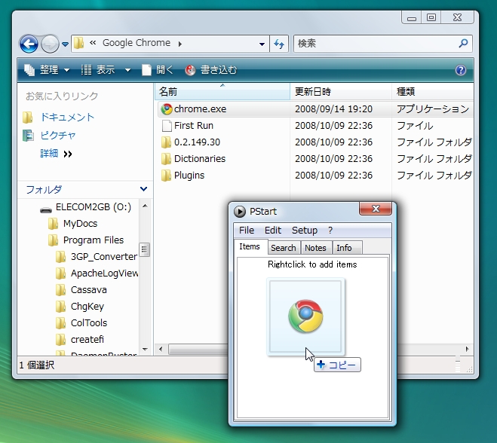The height and width of the screenshot is (443, 497).
Task: Switch to PStart Items tab
Action: (x=250, y=246)
